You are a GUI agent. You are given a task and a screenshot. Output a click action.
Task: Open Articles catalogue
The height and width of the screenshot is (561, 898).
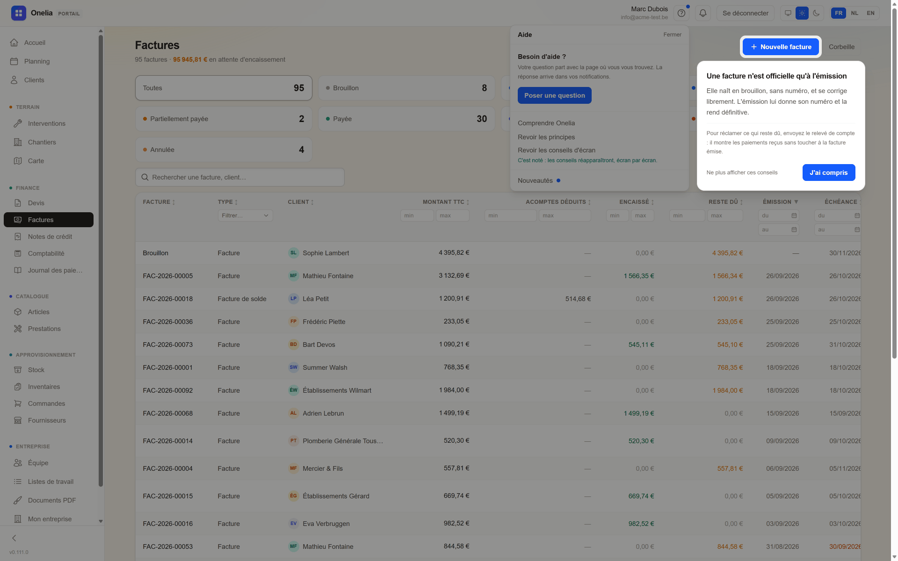[49, 312]
